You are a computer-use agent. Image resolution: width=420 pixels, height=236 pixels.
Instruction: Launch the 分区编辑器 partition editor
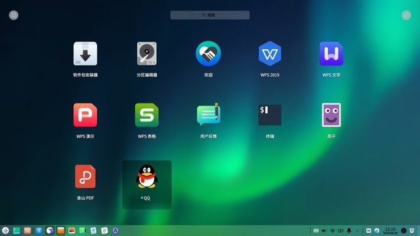tap(147, 54)
